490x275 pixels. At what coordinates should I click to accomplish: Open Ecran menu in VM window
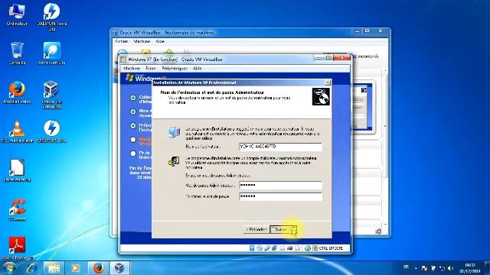pos(151,68)
